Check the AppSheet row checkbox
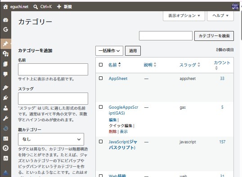Image resolution: width=242 pixels, height=177 pixels. point(101,78)
